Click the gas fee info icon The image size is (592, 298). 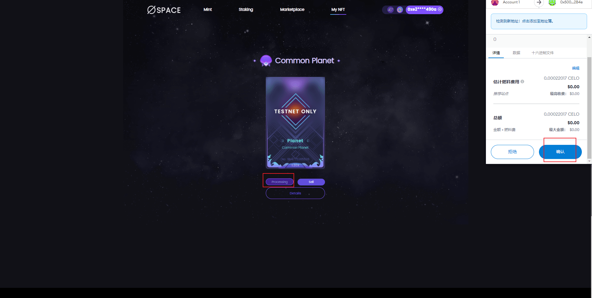coord(522,81)
